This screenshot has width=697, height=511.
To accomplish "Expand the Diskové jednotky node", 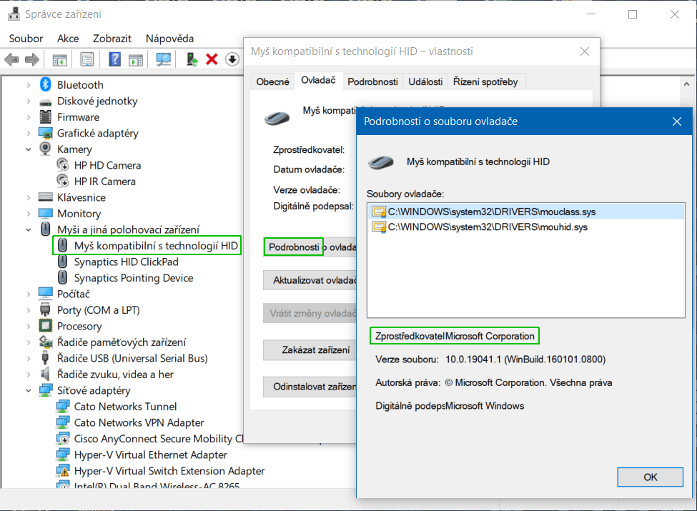I will (29, 101).
